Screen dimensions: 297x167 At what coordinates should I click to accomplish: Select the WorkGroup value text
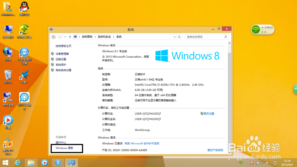point(142,130)
